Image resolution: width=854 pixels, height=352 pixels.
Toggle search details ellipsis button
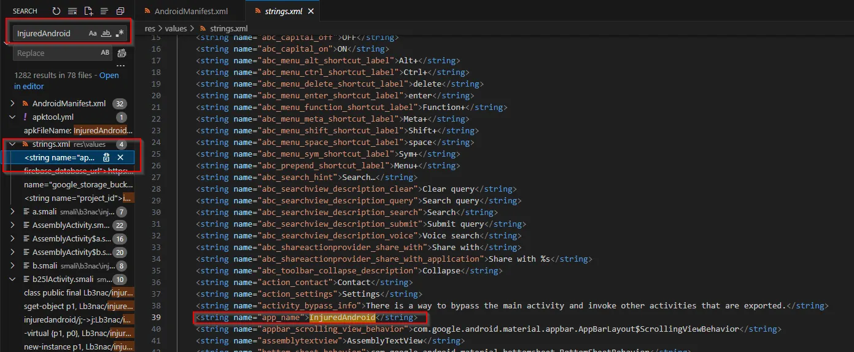pos(121,65)
